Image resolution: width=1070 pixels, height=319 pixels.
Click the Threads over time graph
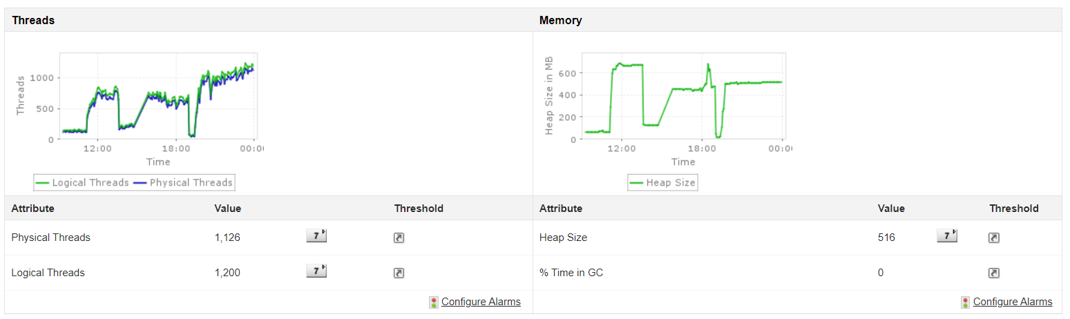(157, 97)
